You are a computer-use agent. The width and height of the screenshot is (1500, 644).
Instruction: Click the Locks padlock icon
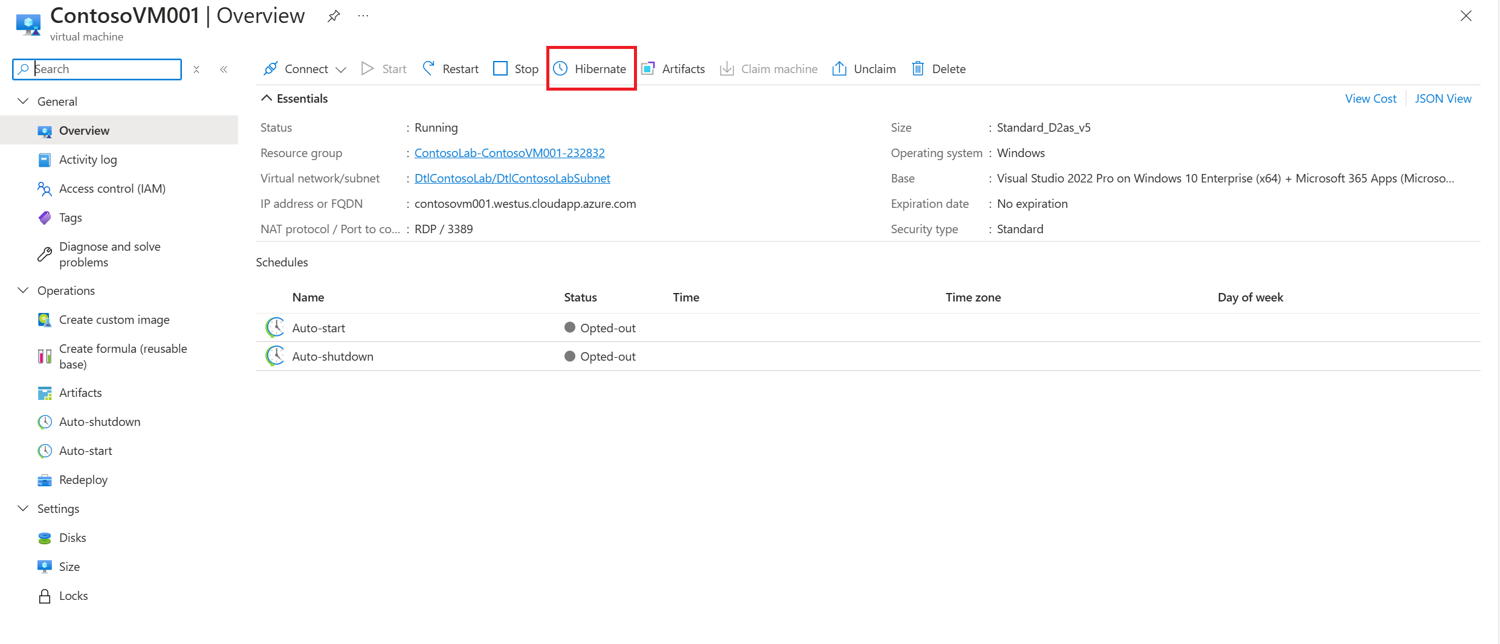point(45,596)
